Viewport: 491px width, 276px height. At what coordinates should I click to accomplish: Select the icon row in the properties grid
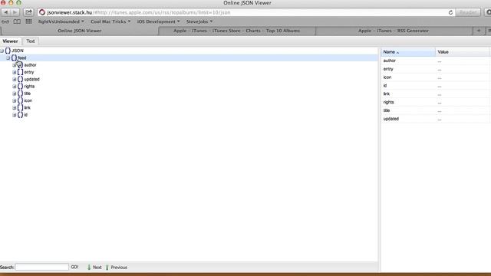coord(435,77)
